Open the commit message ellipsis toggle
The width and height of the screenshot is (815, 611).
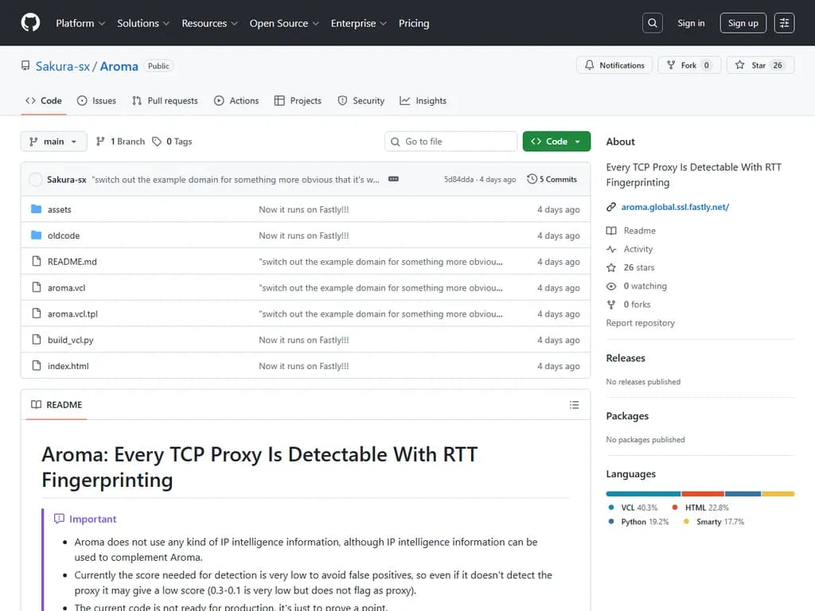point(392,179)
